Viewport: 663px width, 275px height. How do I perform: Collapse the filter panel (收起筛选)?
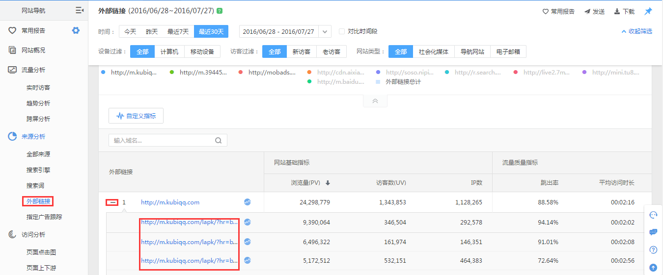(x=636, y=31)
